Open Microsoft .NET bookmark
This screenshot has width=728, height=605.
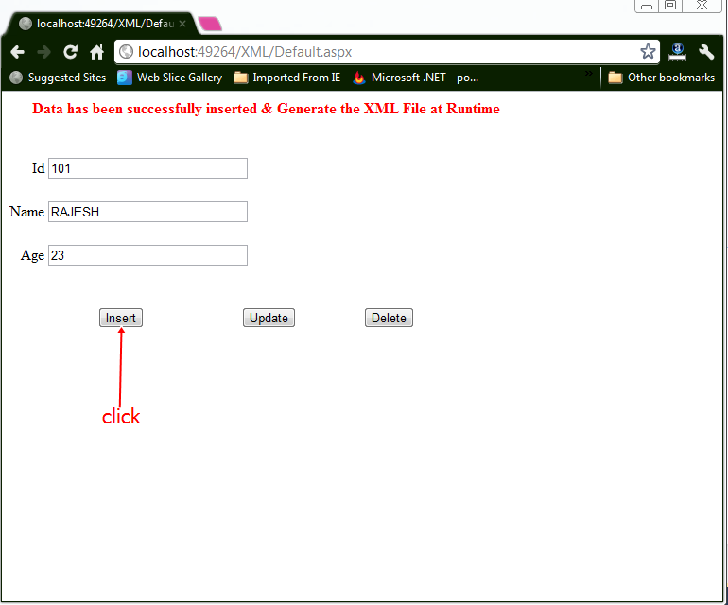click(416, 78)
